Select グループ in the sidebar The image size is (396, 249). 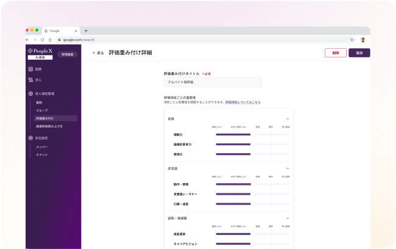[x=41, y=110]
